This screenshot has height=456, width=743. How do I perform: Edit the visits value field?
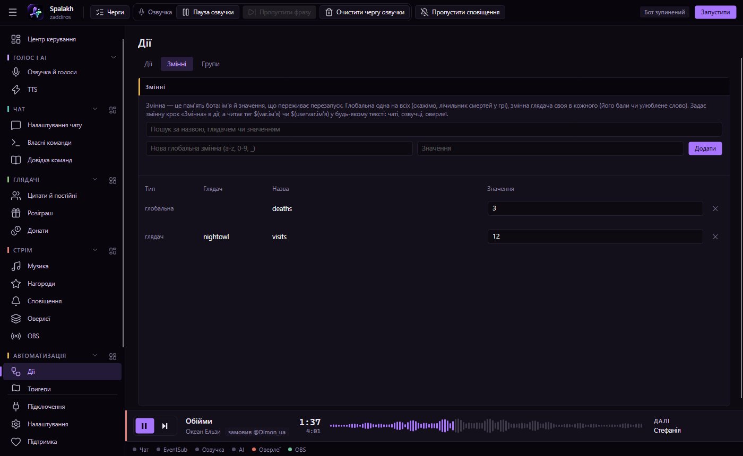(x=595, y=236)
